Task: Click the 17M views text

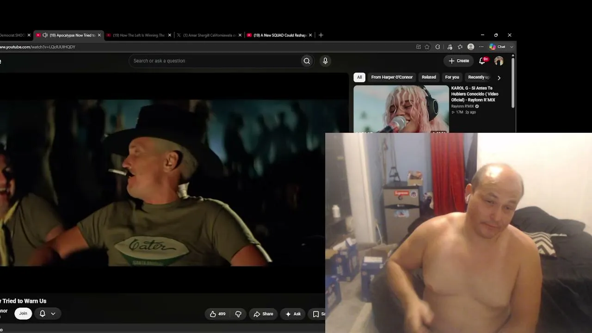Action: point(460,112)
